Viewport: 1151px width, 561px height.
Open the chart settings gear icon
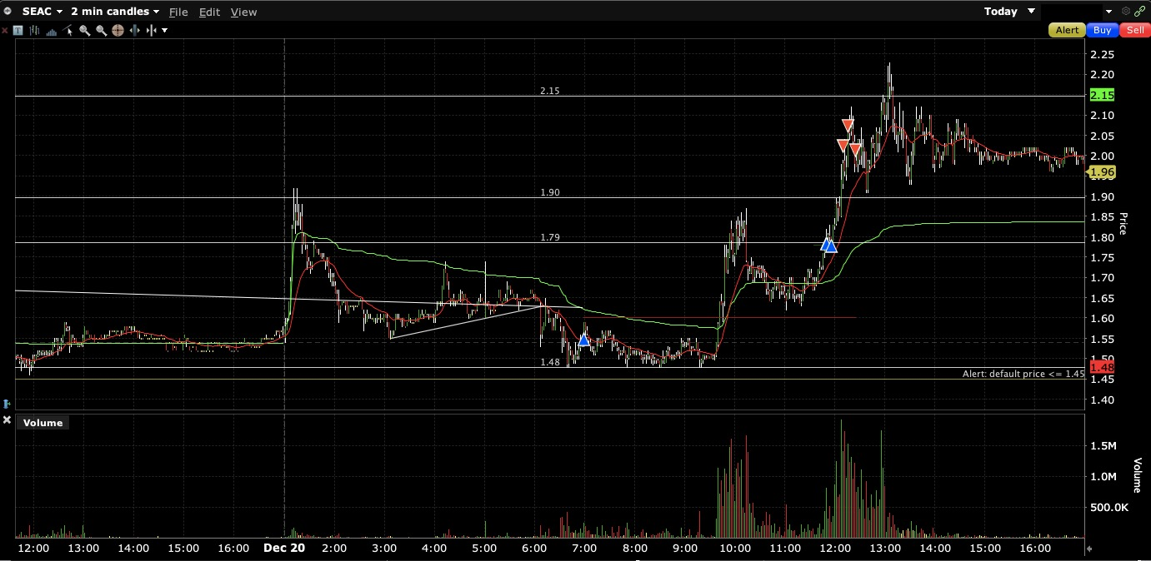[1126, 11]
